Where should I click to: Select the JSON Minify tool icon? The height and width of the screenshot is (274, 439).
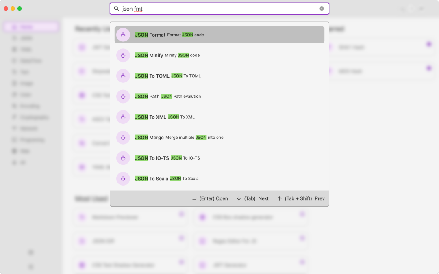(x=123, y=55)
